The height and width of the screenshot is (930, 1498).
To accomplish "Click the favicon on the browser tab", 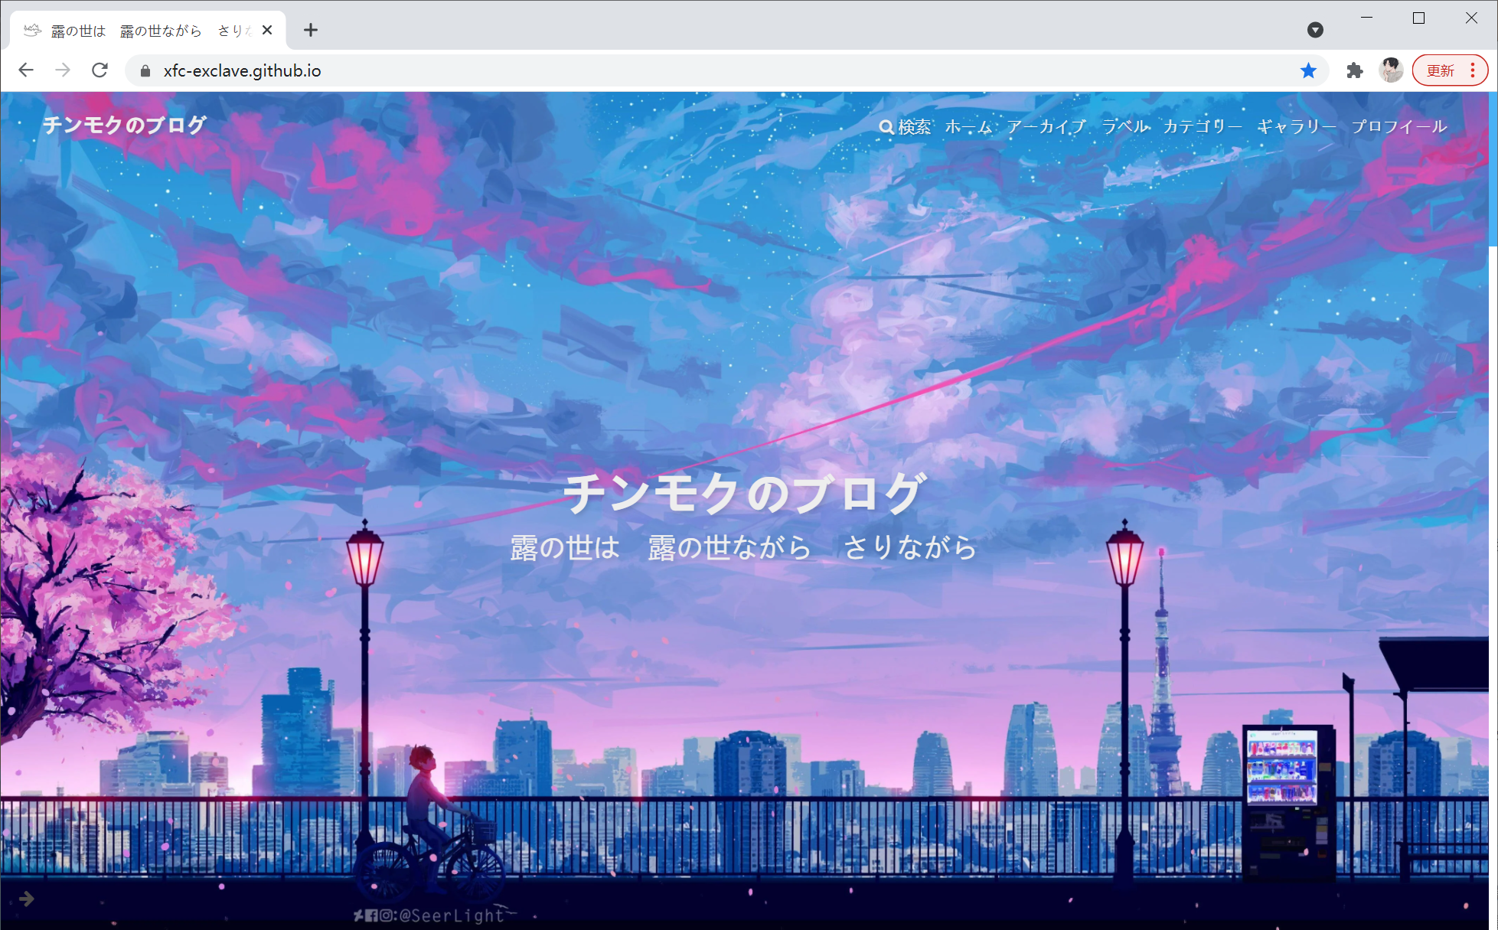I will pos(32,30).
